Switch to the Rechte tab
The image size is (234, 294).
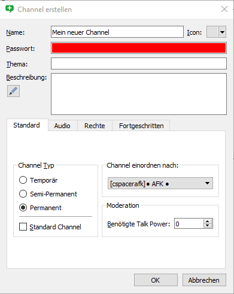95,126
